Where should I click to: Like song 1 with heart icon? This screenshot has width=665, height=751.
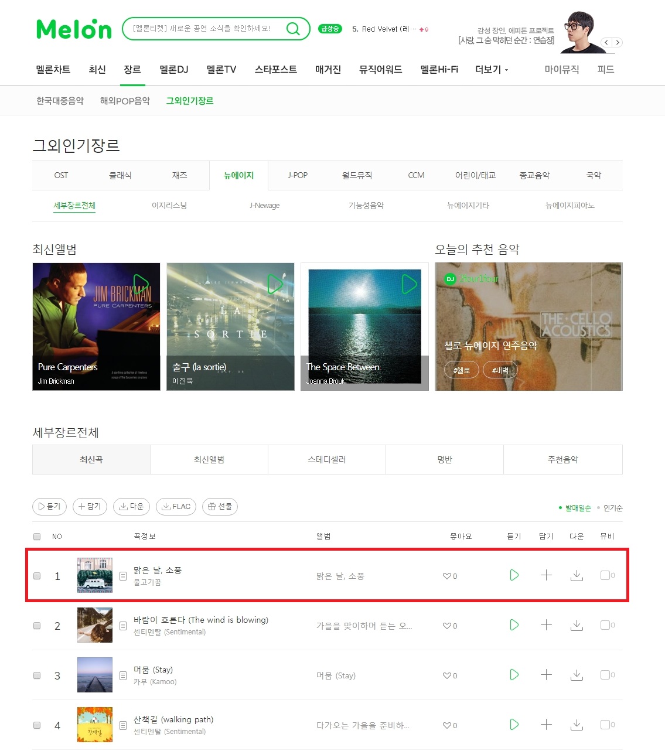[447, 576]
